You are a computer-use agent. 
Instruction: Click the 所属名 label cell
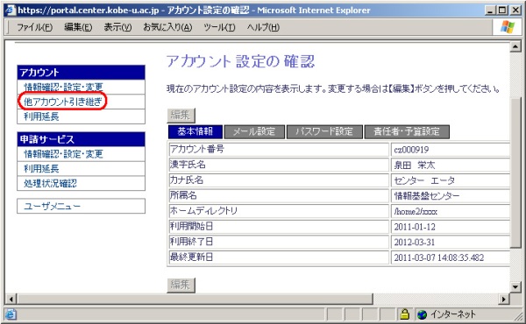pos(279,195)
